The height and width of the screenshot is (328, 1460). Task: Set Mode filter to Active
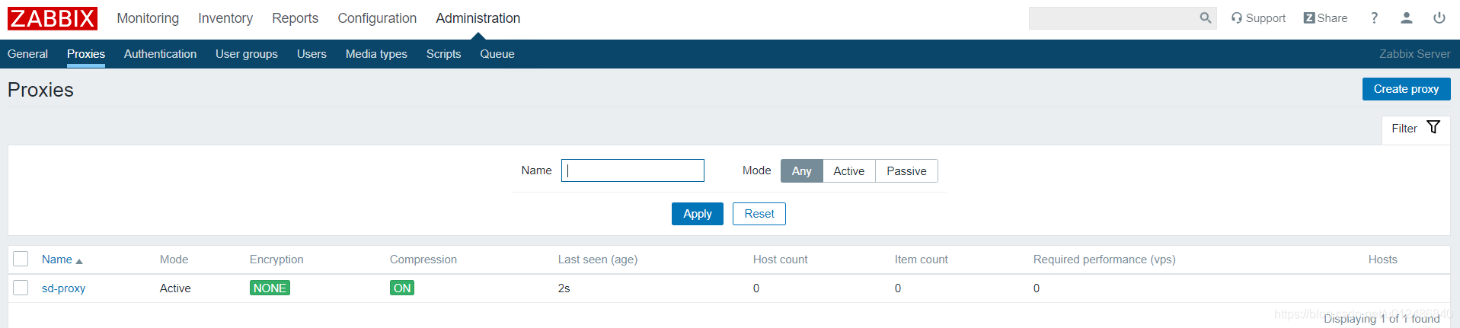coord(848,171)
